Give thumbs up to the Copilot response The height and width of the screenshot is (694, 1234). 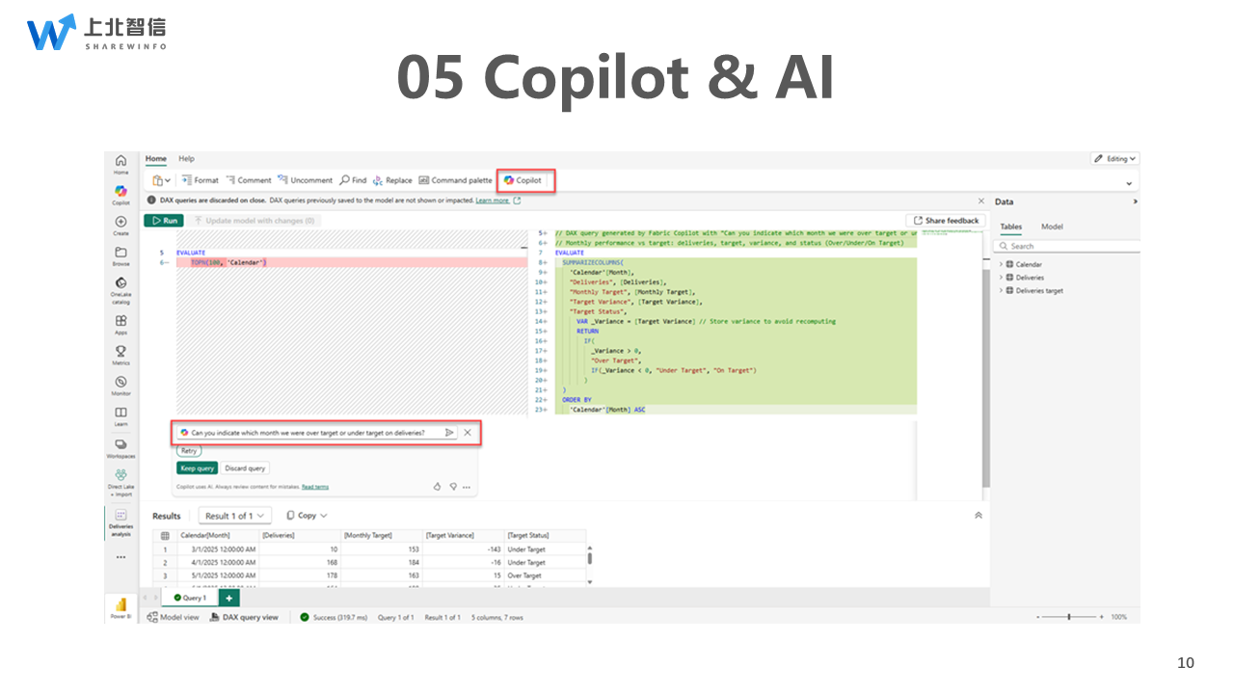[437, 487]
